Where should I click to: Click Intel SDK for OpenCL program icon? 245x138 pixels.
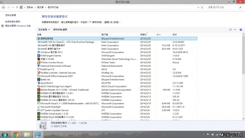point(39,42)
